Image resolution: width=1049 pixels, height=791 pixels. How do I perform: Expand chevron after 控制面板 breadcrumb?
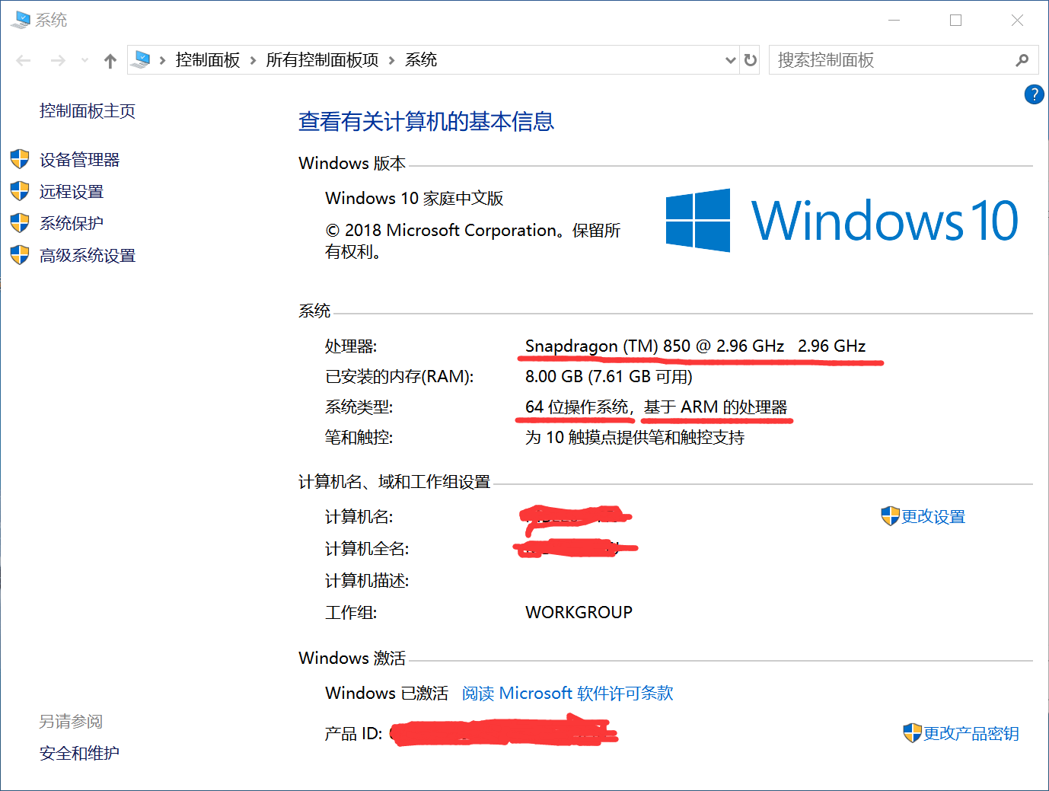click(x=253, y=60)
